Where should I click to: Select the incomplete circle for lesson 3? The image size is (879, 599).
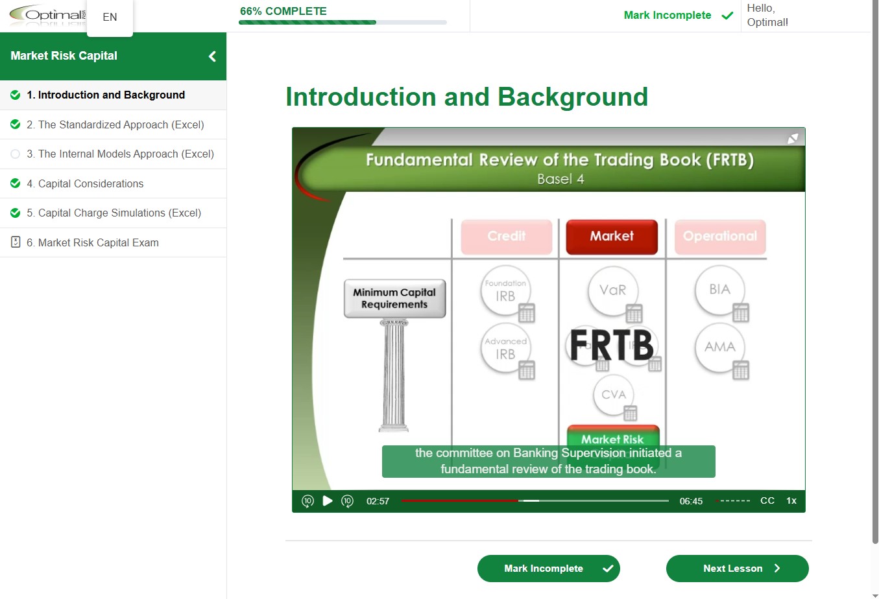16,154
